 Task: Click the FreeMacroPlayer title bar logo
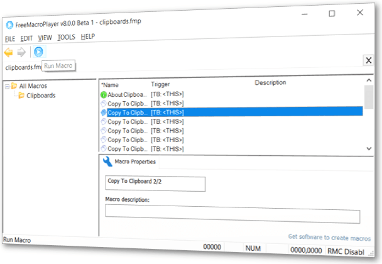9,25
